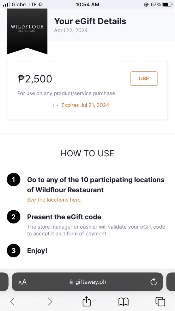Tap the orientation lock icon in status bar
Screen dimensions: 175x311
pyautogui.click(x=146, y=4)
